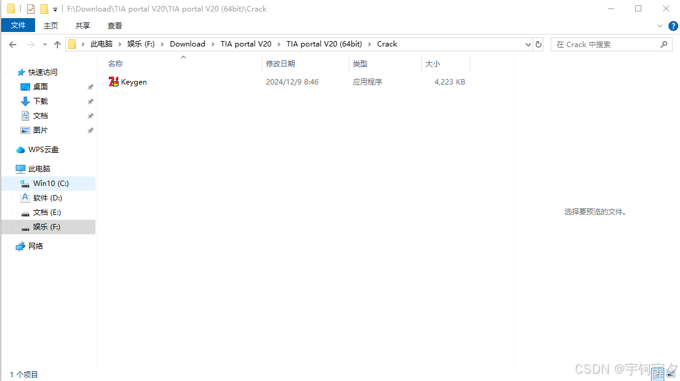Expand the ribbon with the chevron

tap(660, 26)
